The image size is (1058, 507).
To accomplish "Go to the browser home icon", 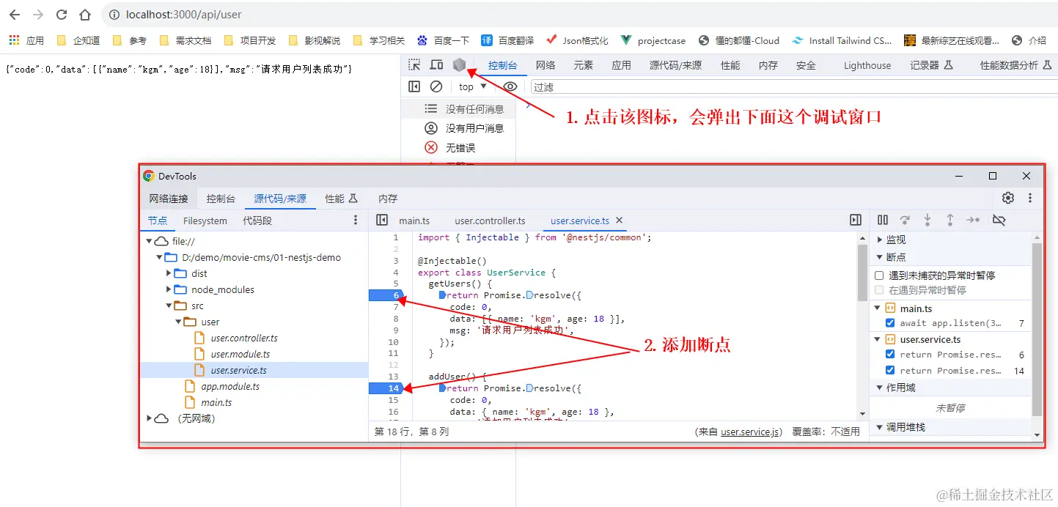I will pyautogui.click(x=85, y=15).
